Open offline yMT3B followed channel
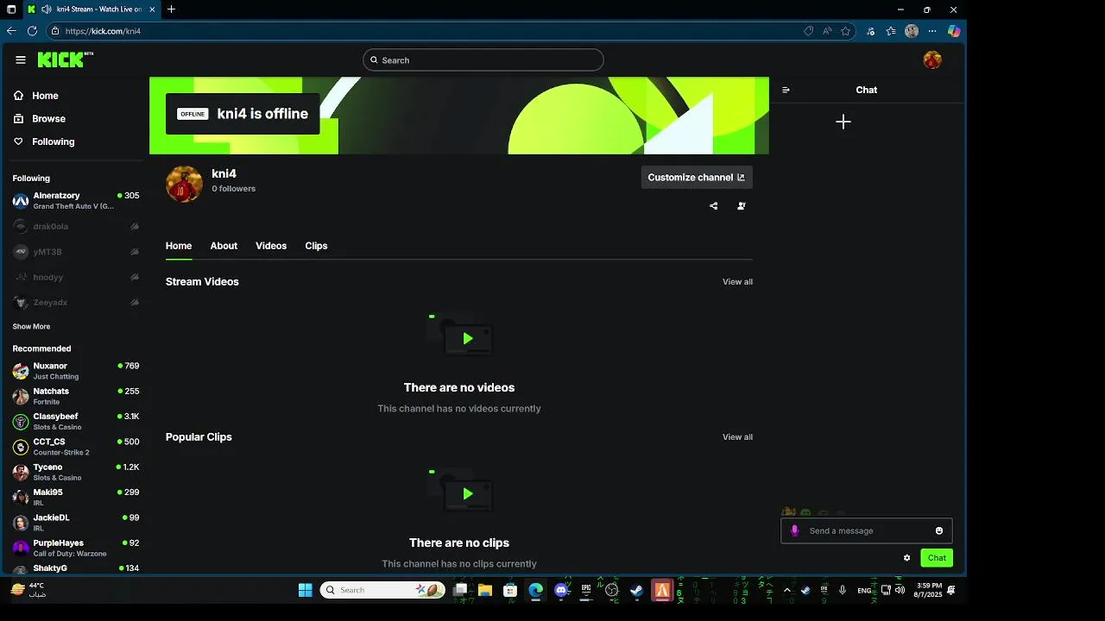The width and height of the screenshot is (1105, 621). [76, 252]
